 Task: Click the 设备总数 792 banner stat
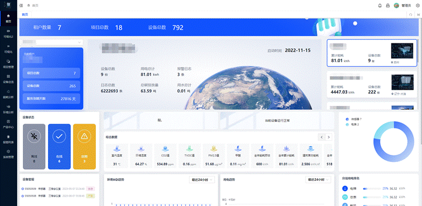[166, 27]
